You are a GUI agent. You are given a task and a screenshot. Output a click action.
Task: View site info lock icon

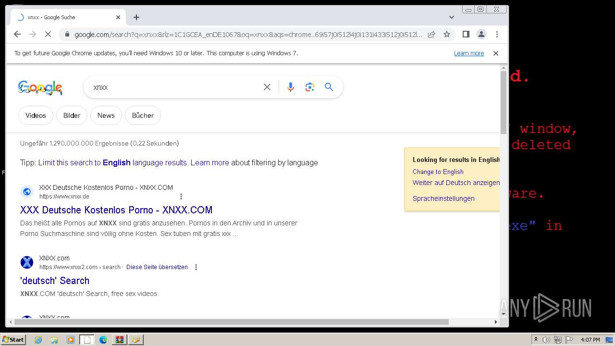point(67,34)
